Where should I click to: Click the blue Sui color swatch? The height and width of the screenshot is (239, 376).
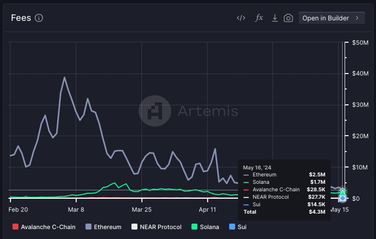click(x=232, y=227)
